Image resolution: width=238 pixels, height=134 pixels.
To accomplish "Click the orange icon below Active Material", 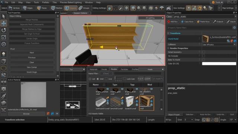I will click(48, 114).
